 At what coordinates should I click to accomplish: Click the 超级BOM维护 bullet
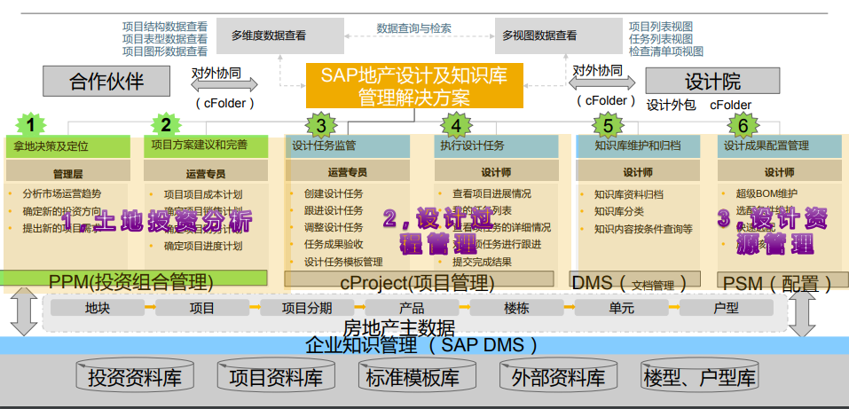point(766,193)
